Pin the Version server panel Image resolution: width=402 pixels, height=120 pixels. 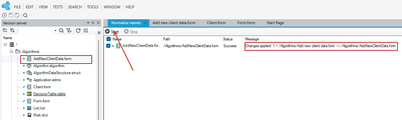[x=93, y=23]
